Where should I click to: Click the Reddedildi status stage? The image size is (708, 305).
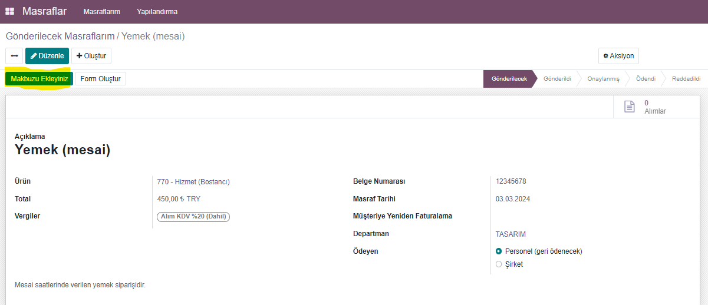coord(686,79)
